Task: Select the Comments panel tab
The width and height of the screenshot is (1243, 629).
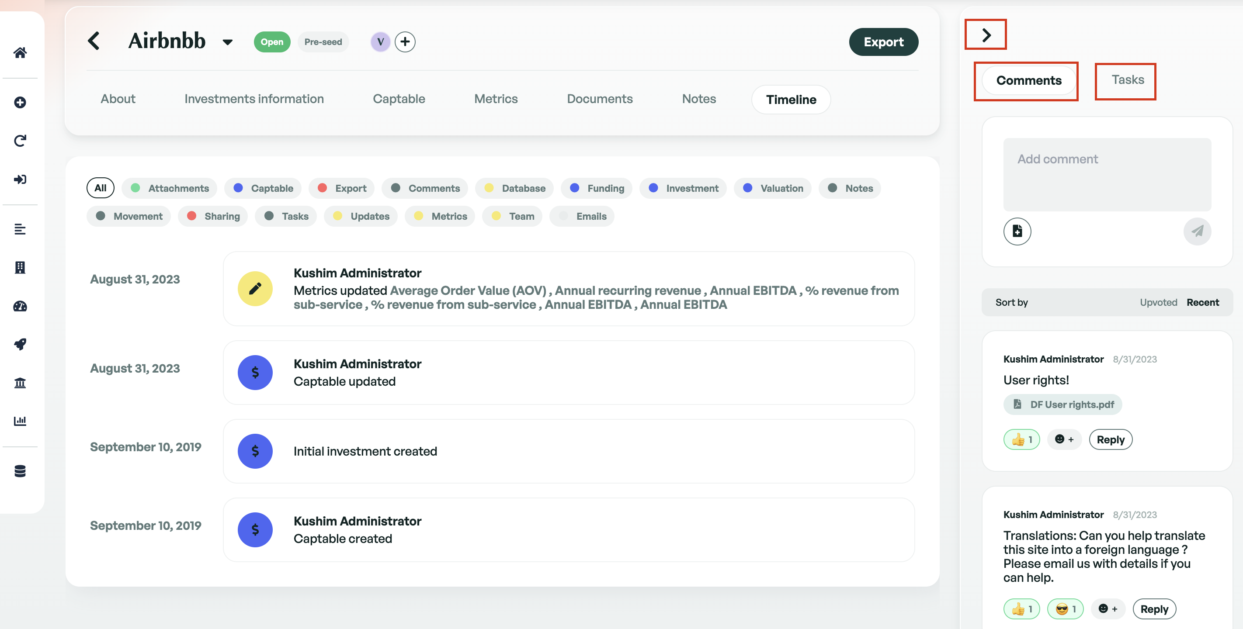Action: click(1029, 80)
